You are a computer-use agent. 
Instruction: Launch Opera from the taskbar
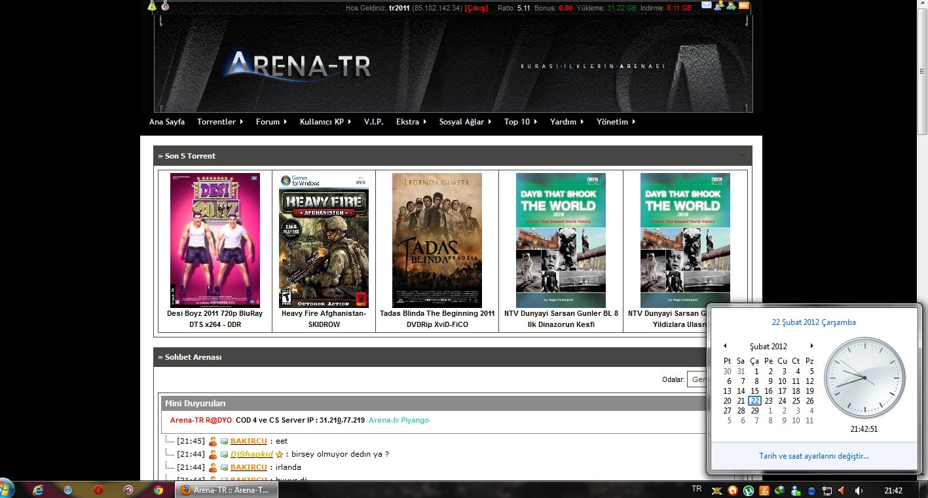[x=98, y=489]
